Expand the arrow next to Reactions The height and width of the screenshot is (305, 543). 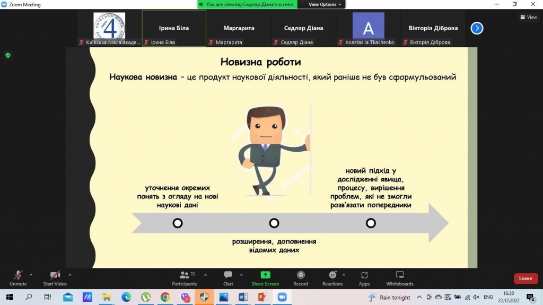coord(344,275)
